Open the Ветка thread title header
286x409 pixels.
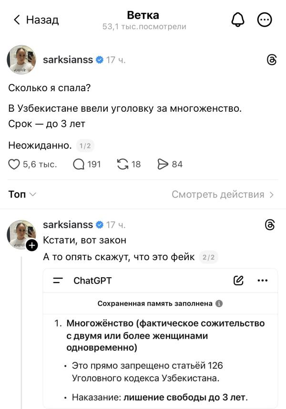click(x=143, y=15)
